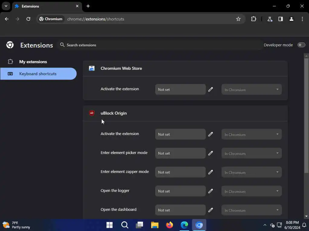Show hidden system tray icons chevron
The image size is (309, 231).
pyautogui.click(x=265, y=225)
